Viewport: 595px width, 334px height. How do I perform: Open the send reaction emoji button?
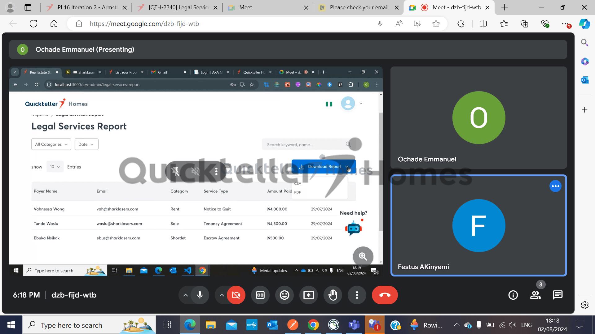(x=284, y=295)
